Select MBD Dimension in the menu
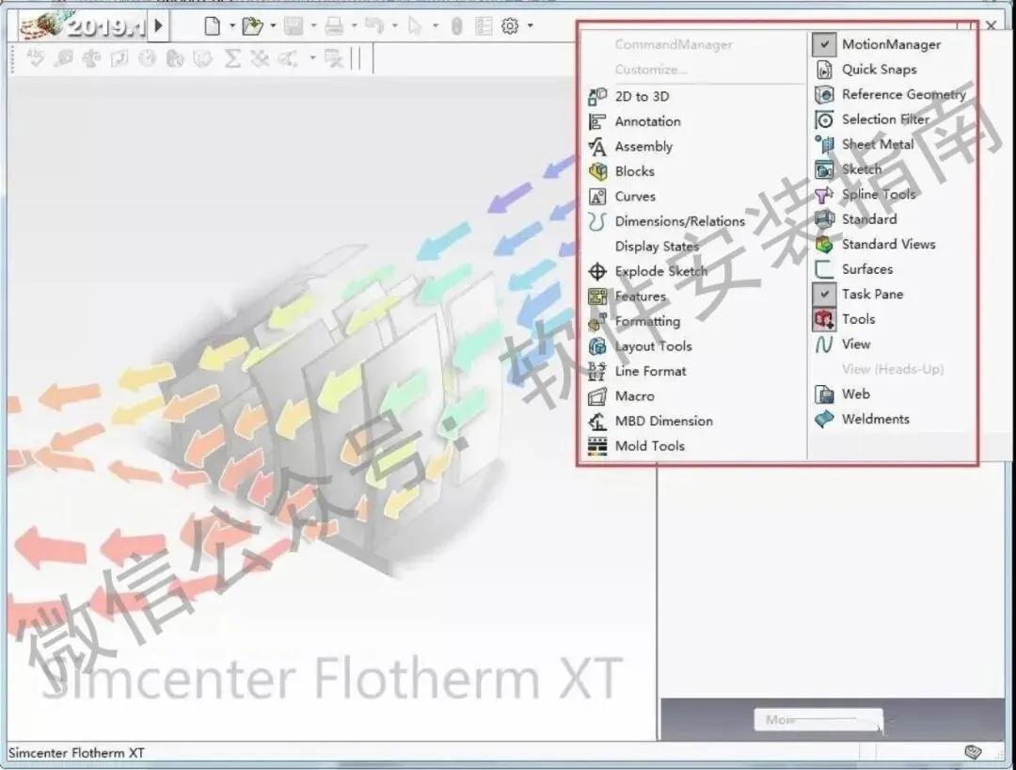 [663, 422]
